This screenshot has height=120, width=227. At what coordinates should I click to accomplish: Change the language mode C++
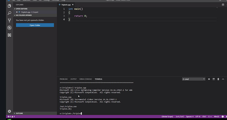coord(210,116)
